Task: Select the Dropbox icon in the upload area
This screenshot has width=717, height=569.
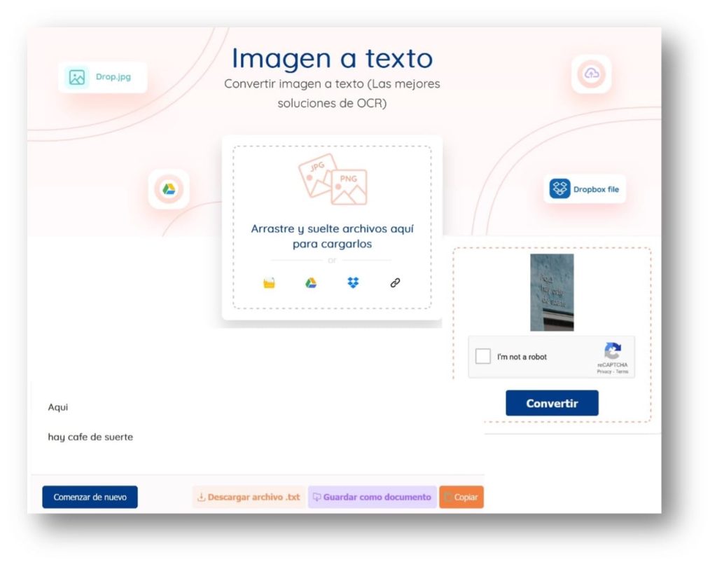Action: tap(352, 282)
